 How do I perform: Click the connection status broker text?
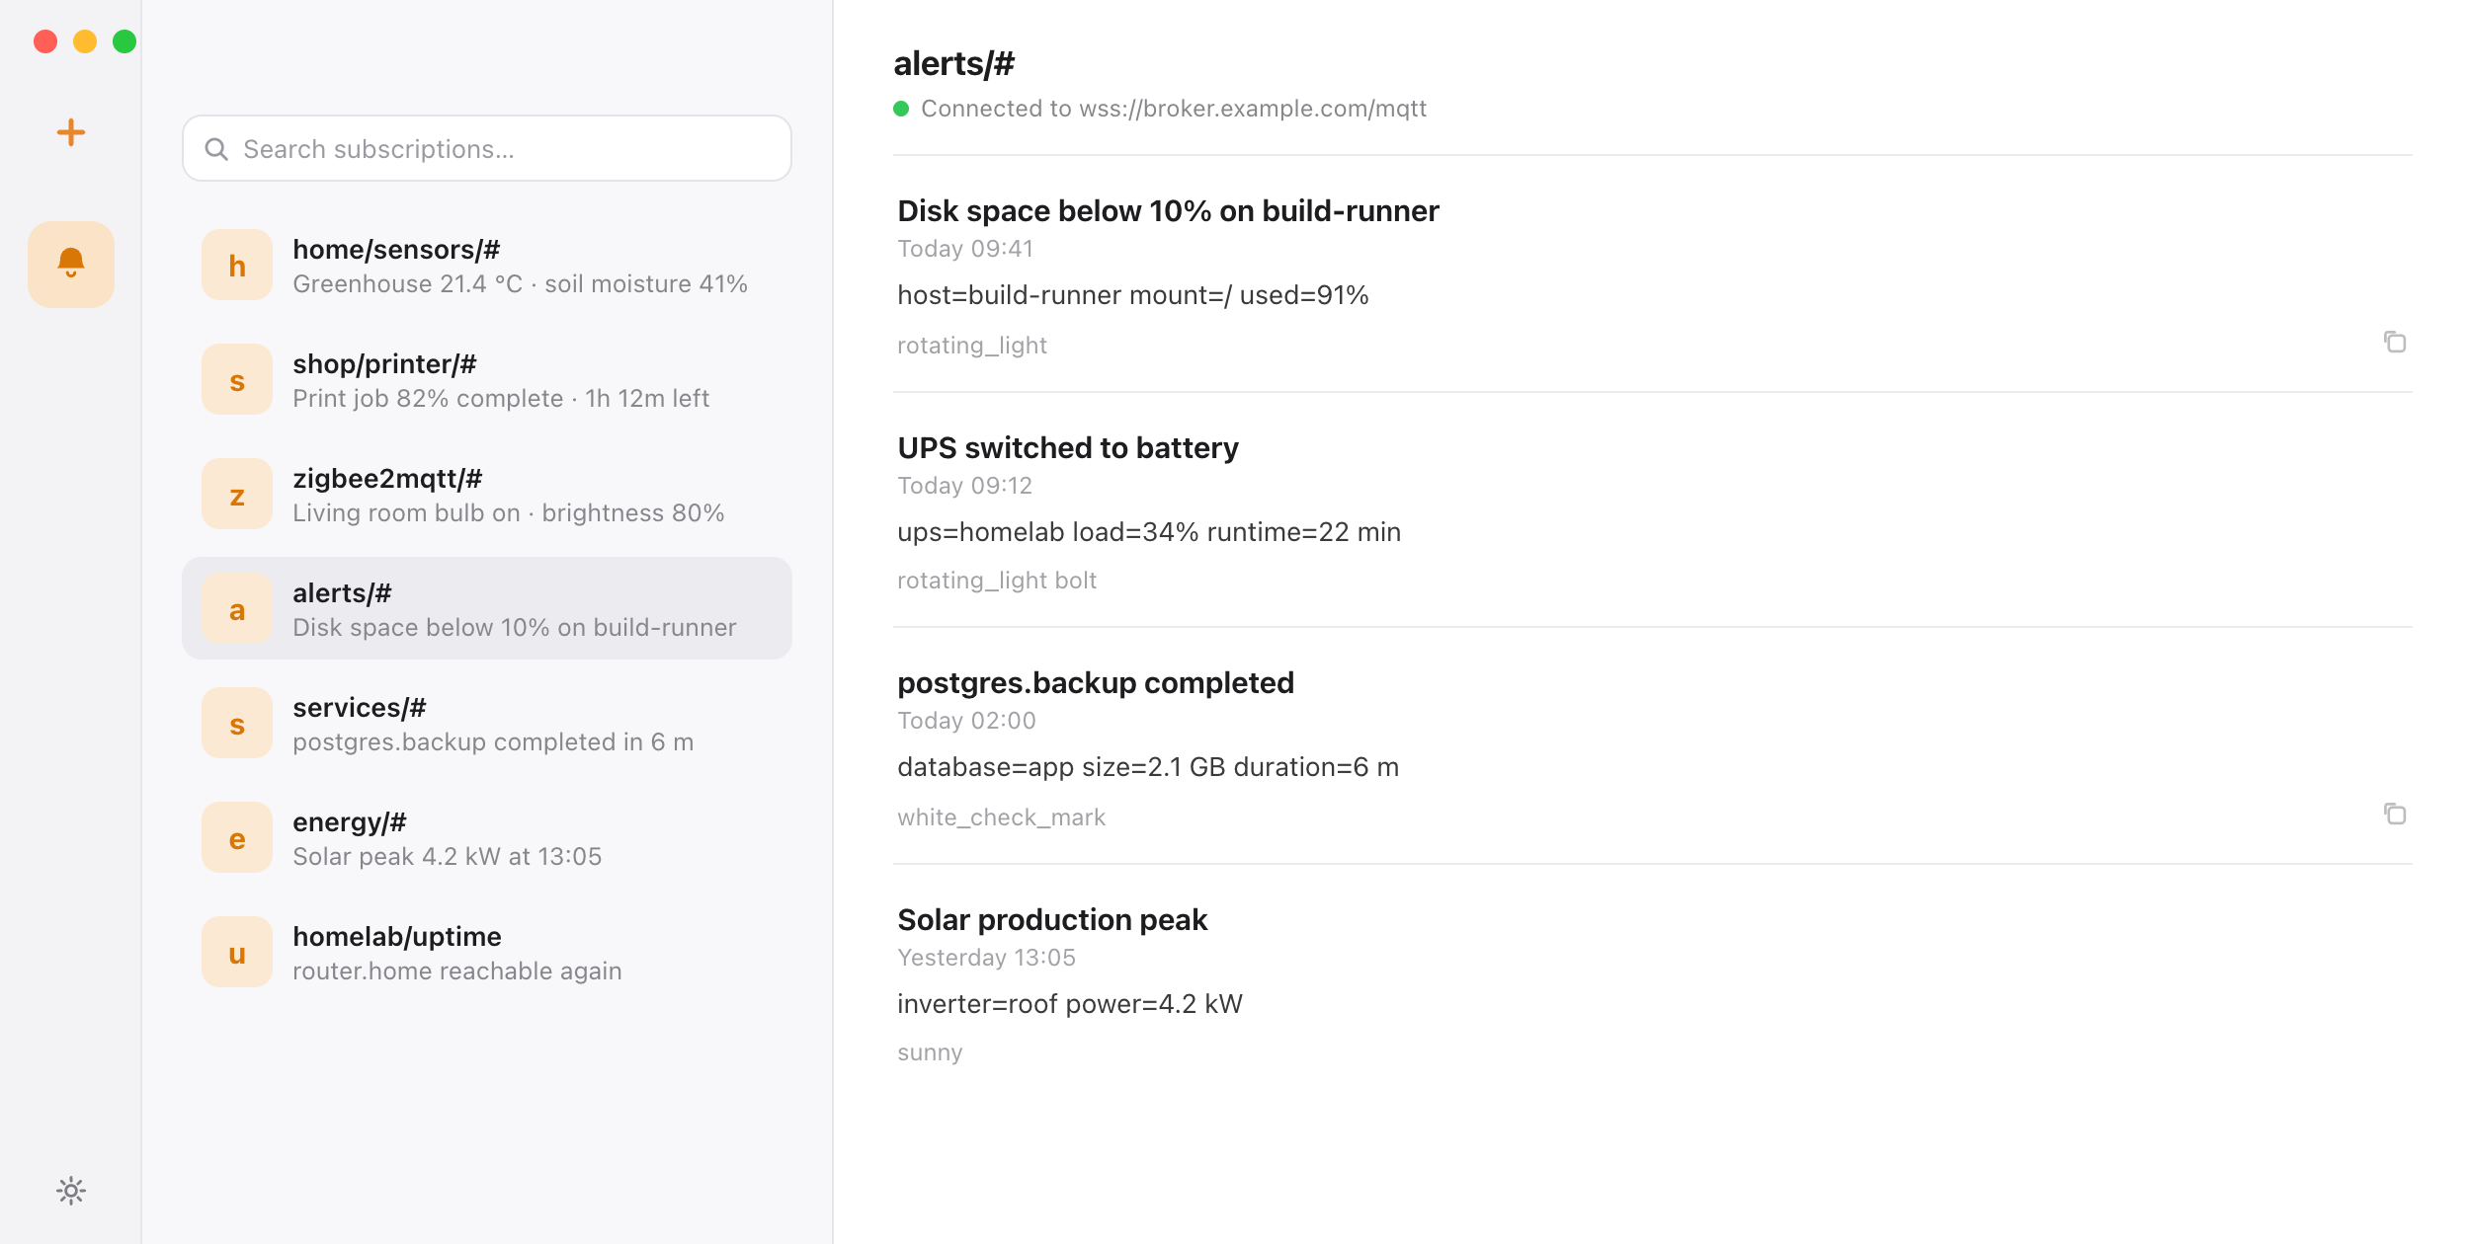coord(1173,109)
